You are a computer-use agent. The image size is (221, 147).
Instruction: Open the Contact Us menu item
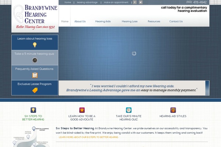coord(176,21)
